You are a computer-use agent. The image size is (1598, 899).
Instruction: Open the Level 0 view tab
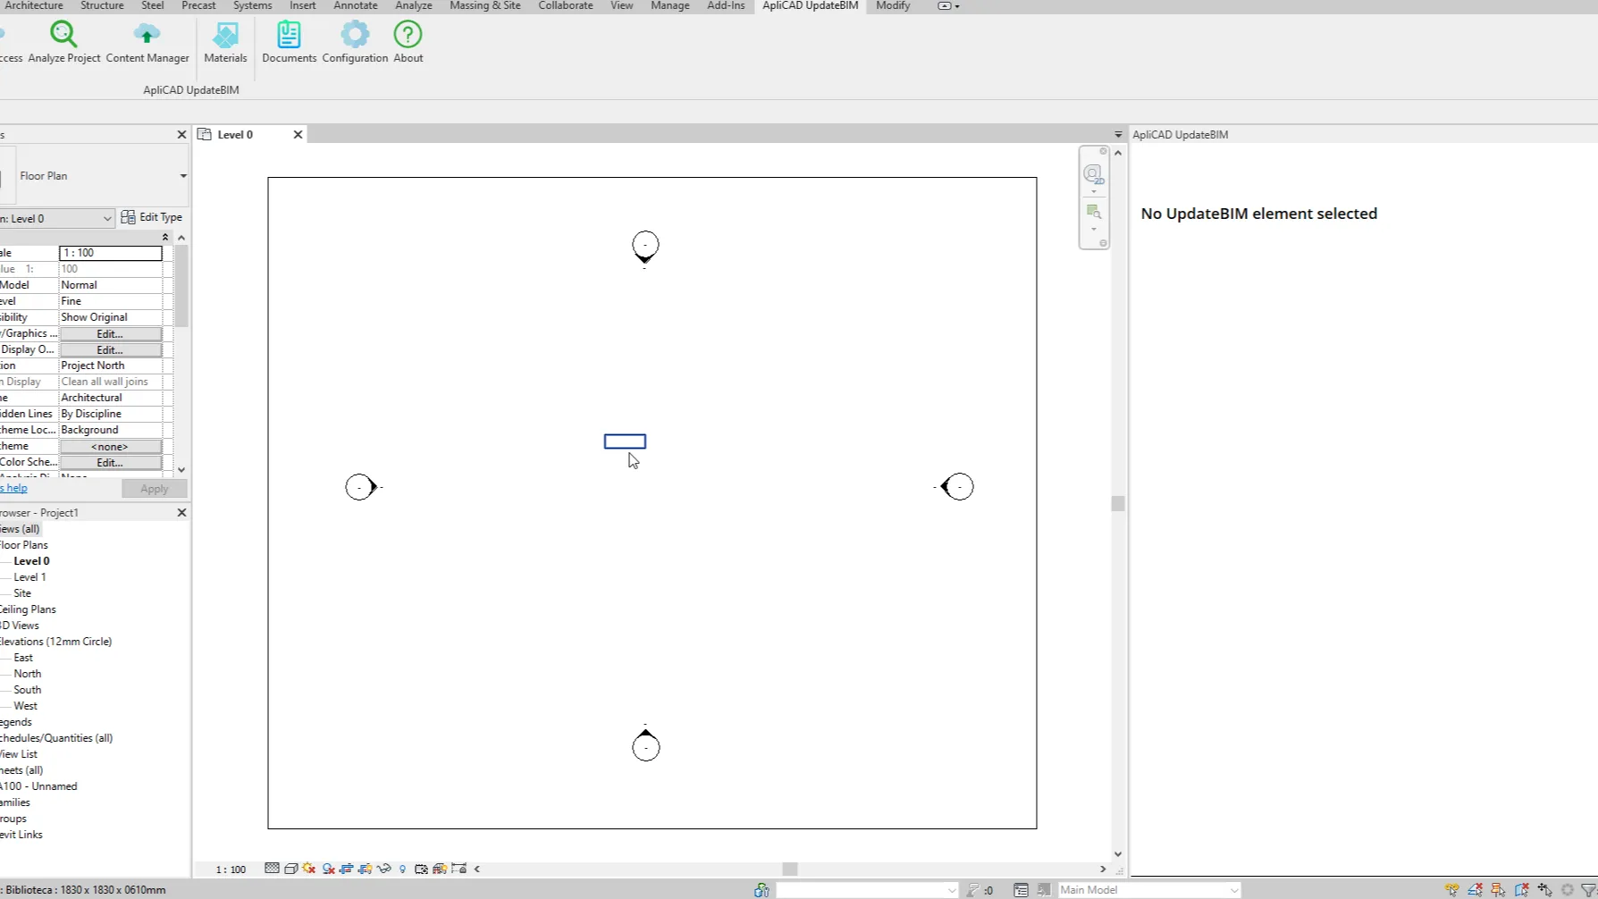[235, 135]
